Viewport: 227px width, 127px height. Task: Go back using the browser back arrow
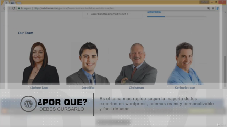4,8
